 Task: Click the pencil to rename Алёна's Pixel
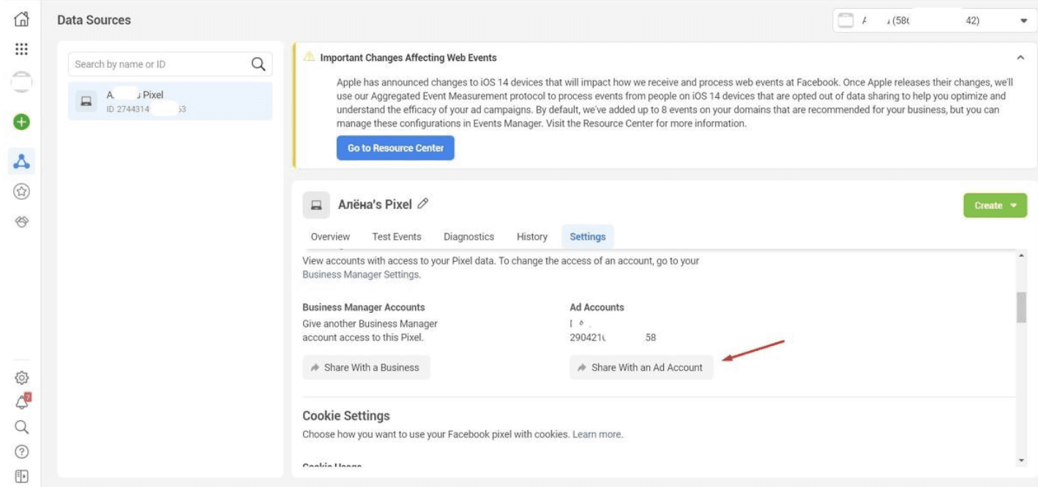pos(422,204)
